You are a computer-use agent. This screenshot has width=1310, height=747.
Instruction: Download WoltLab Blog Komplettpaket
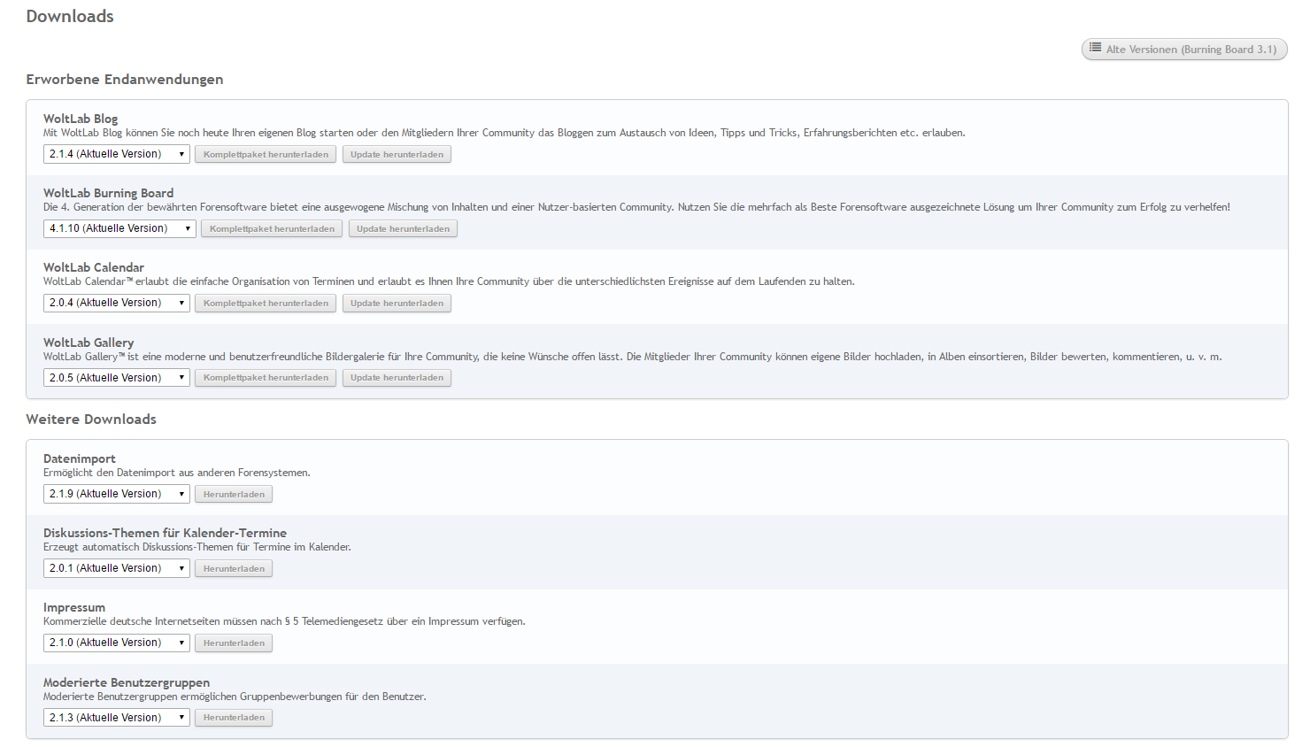click(x=266, y=154)
